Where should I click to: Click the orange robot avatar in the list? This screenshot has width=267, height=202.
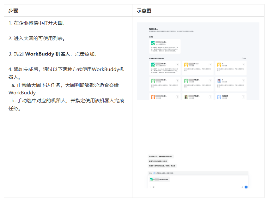click(153, 97)
